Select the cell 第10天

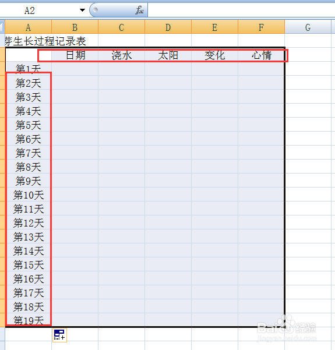28,195
